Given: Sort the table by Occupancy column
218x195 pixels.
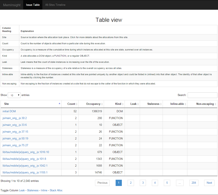Looking at the screenshot, I should click(x=93, y=104).
